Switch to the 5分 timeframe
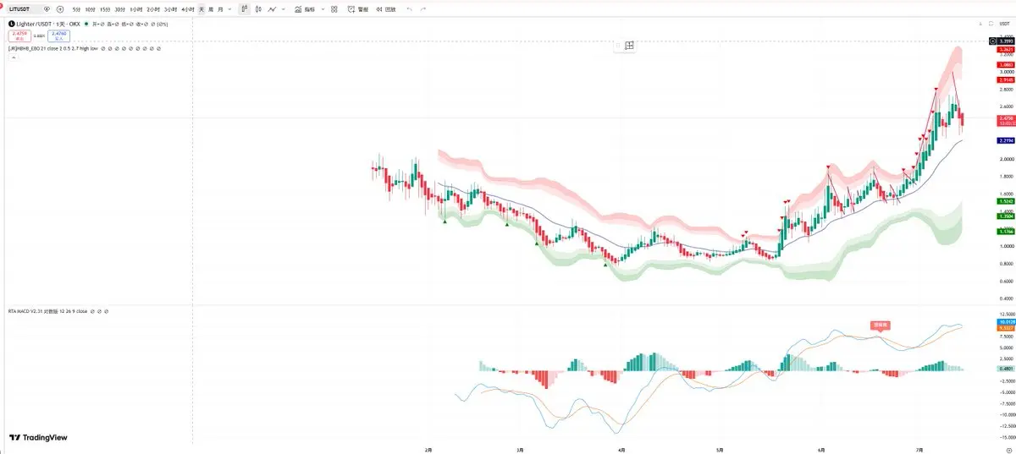This screenshot has width=1016, height=454. [x=76, y=8]
